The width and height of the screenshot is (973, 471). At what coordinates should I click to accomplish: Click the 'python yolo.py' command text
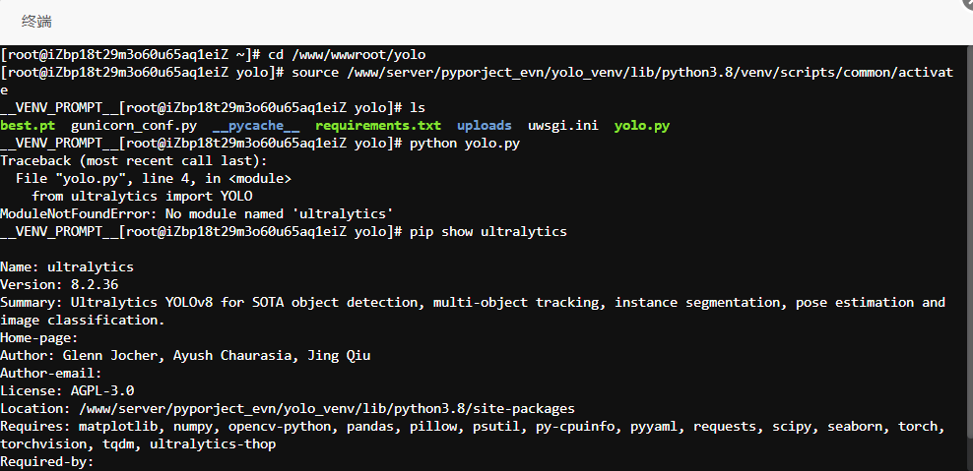tap(465, 144)
